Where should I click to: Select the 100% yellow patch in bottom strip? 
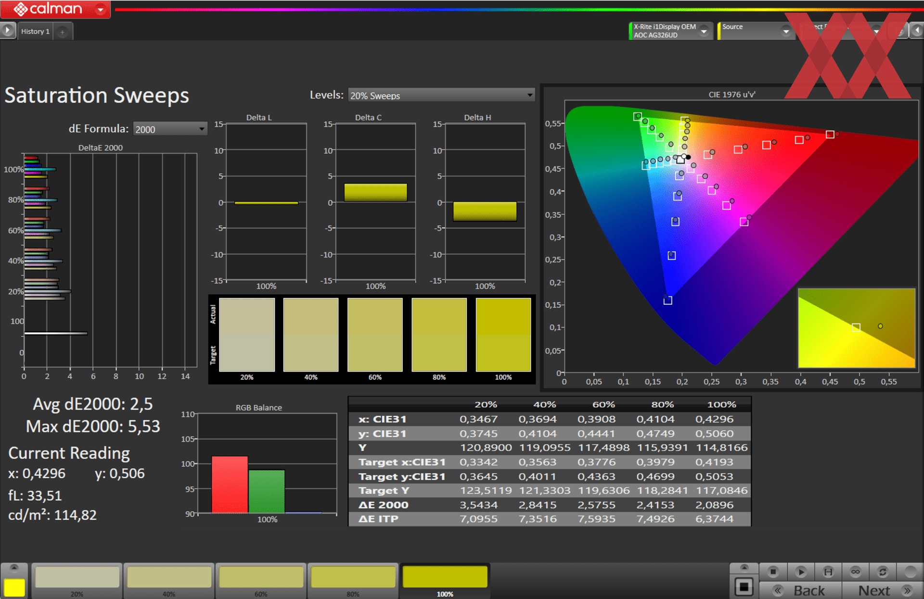[445, 580]
